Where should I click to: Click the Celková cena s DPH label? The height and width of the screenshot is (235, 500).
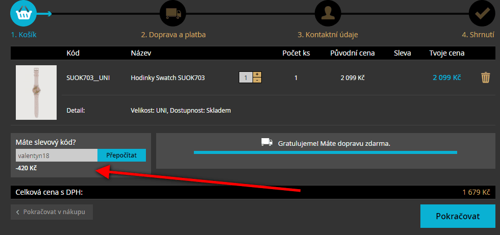tap(49, 192)
